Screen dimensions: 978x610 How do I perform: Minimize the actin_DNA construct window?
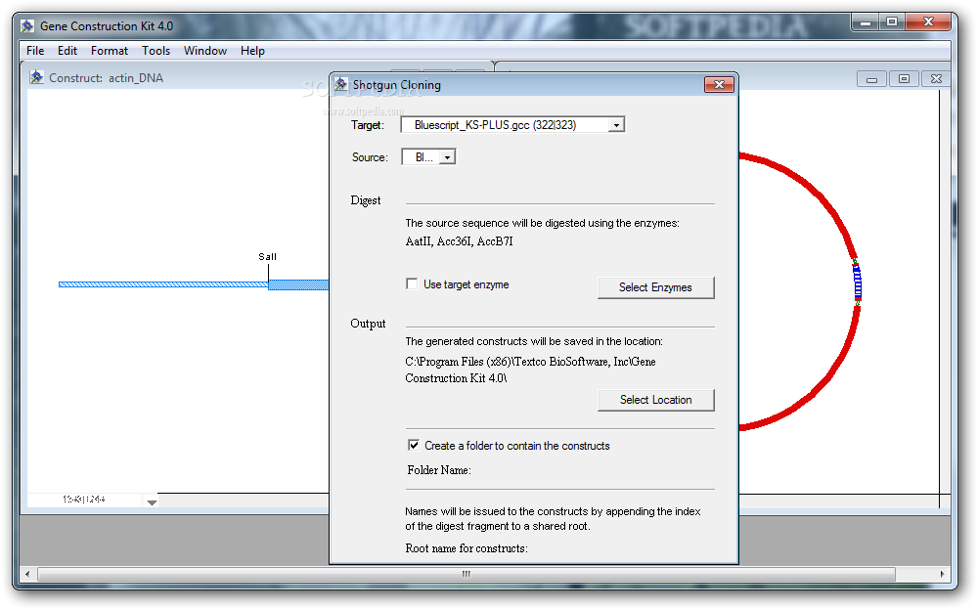click(x=872, y=78)
